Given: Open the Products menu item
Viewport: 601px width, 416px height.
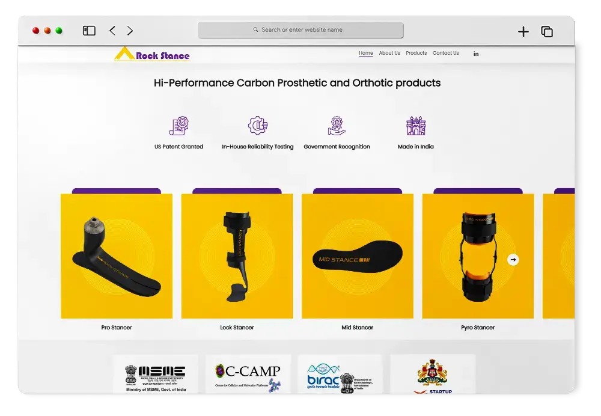Looking at the screenshot, I should 416,53.
